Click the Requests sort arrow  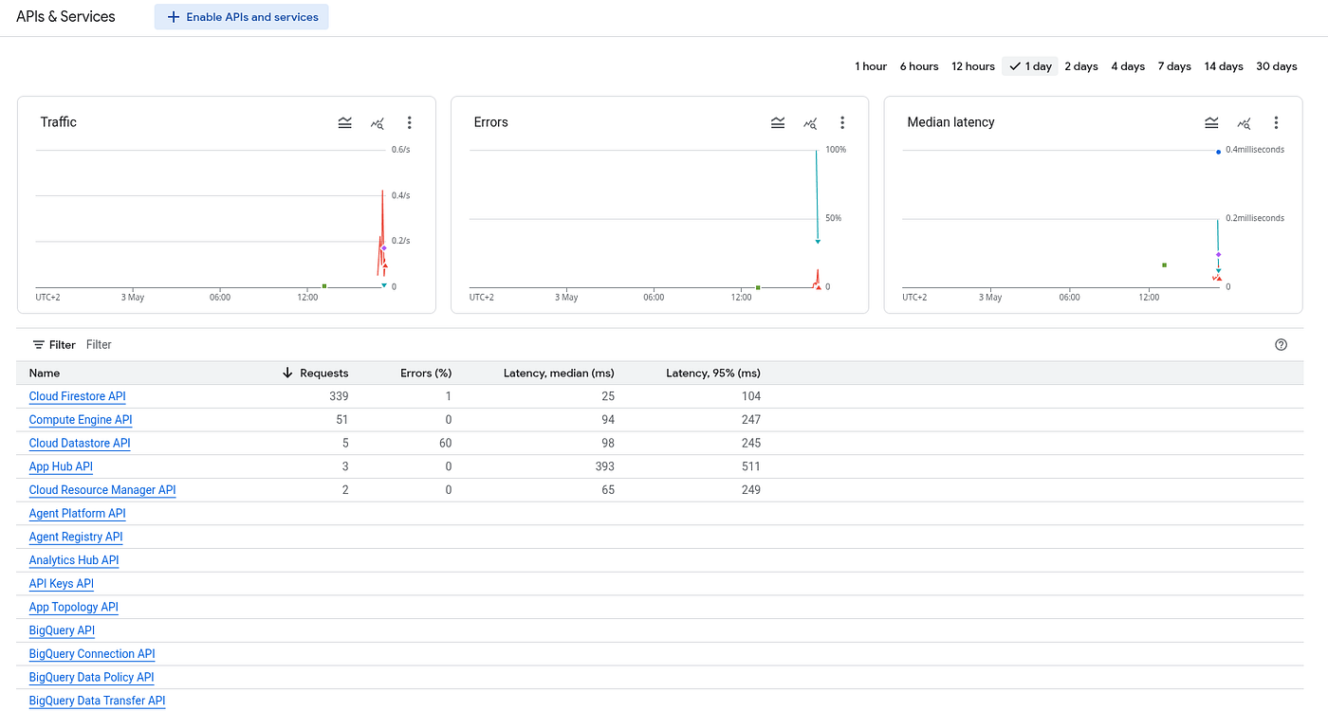[x=287, y=373]
